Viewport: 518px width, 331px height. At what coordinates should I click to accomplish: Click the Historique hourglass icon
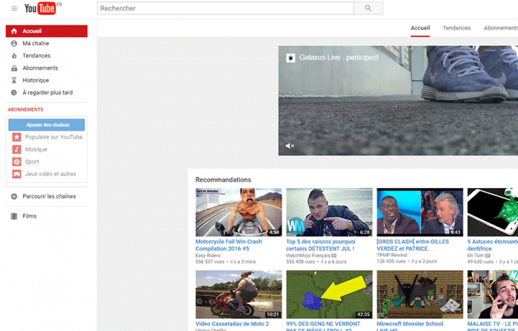[14, 80]
